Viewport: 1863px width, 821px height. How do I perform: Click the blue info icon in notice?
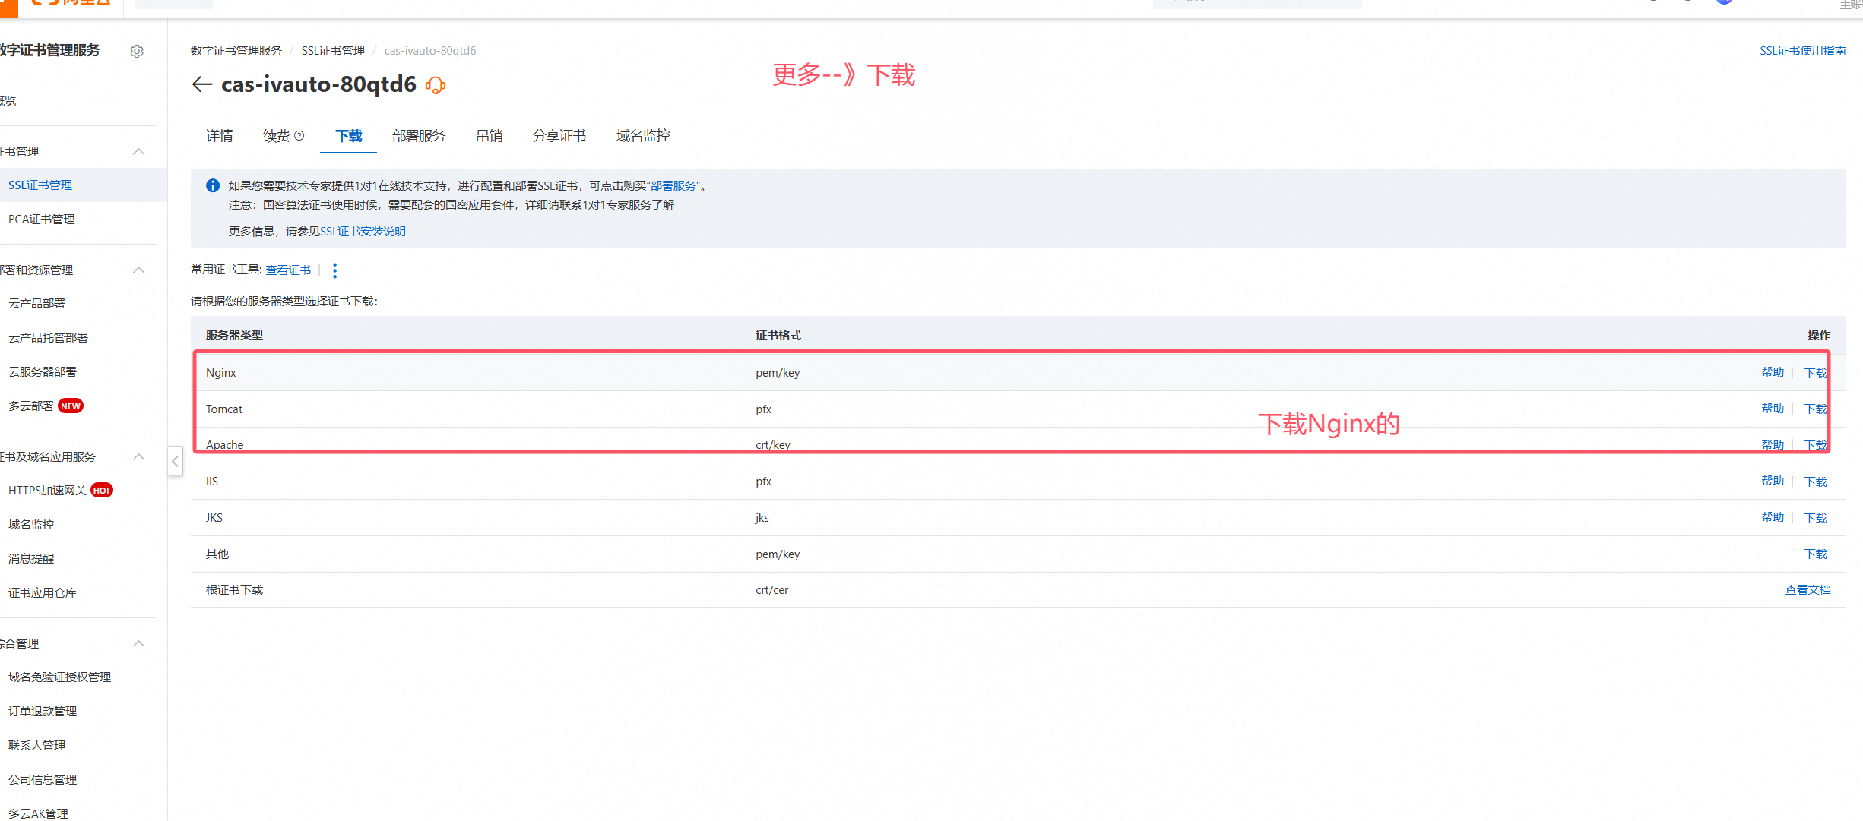click(x=213, y=185)
